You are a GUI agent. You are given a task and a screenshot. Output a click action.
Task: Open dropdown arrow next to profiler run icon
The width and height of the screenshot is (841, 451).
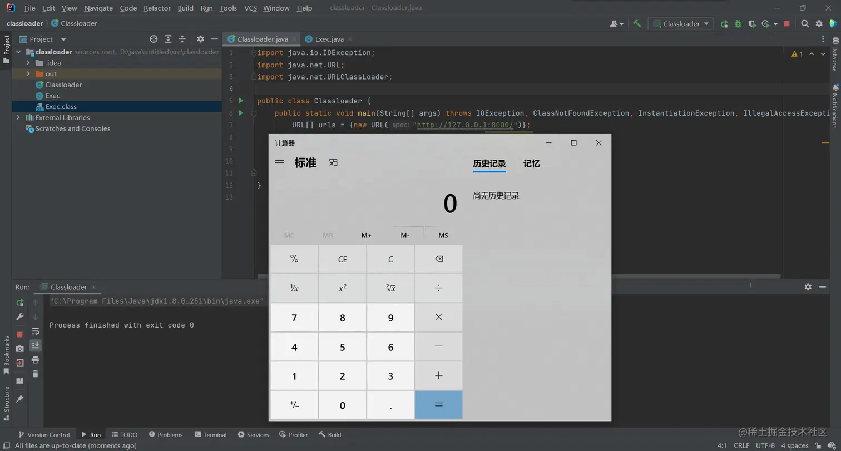coord(775,24)
